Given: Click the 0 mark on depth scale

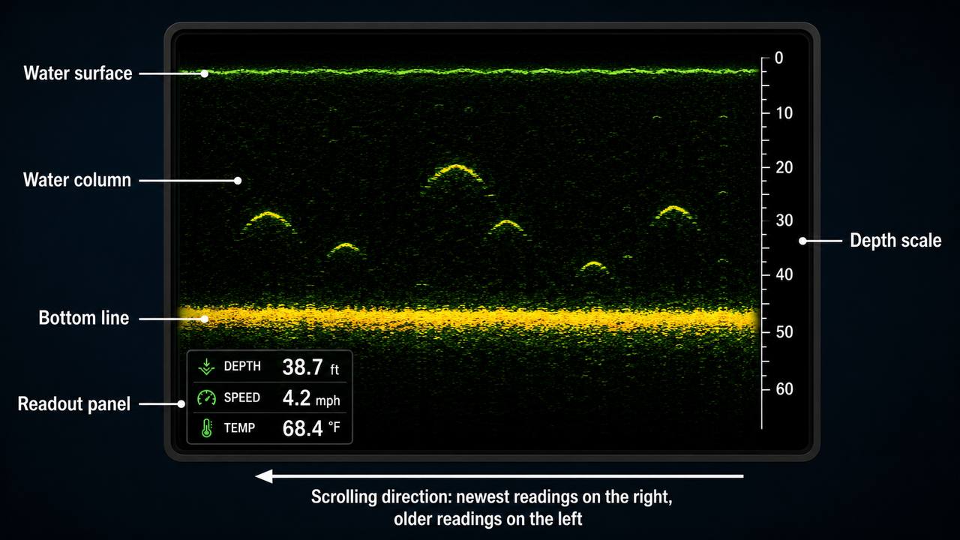Looking at the screenshot, I should 778,58.
